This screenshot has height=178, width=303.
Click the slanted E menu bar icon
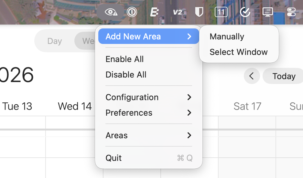click(x=154, y=12)
